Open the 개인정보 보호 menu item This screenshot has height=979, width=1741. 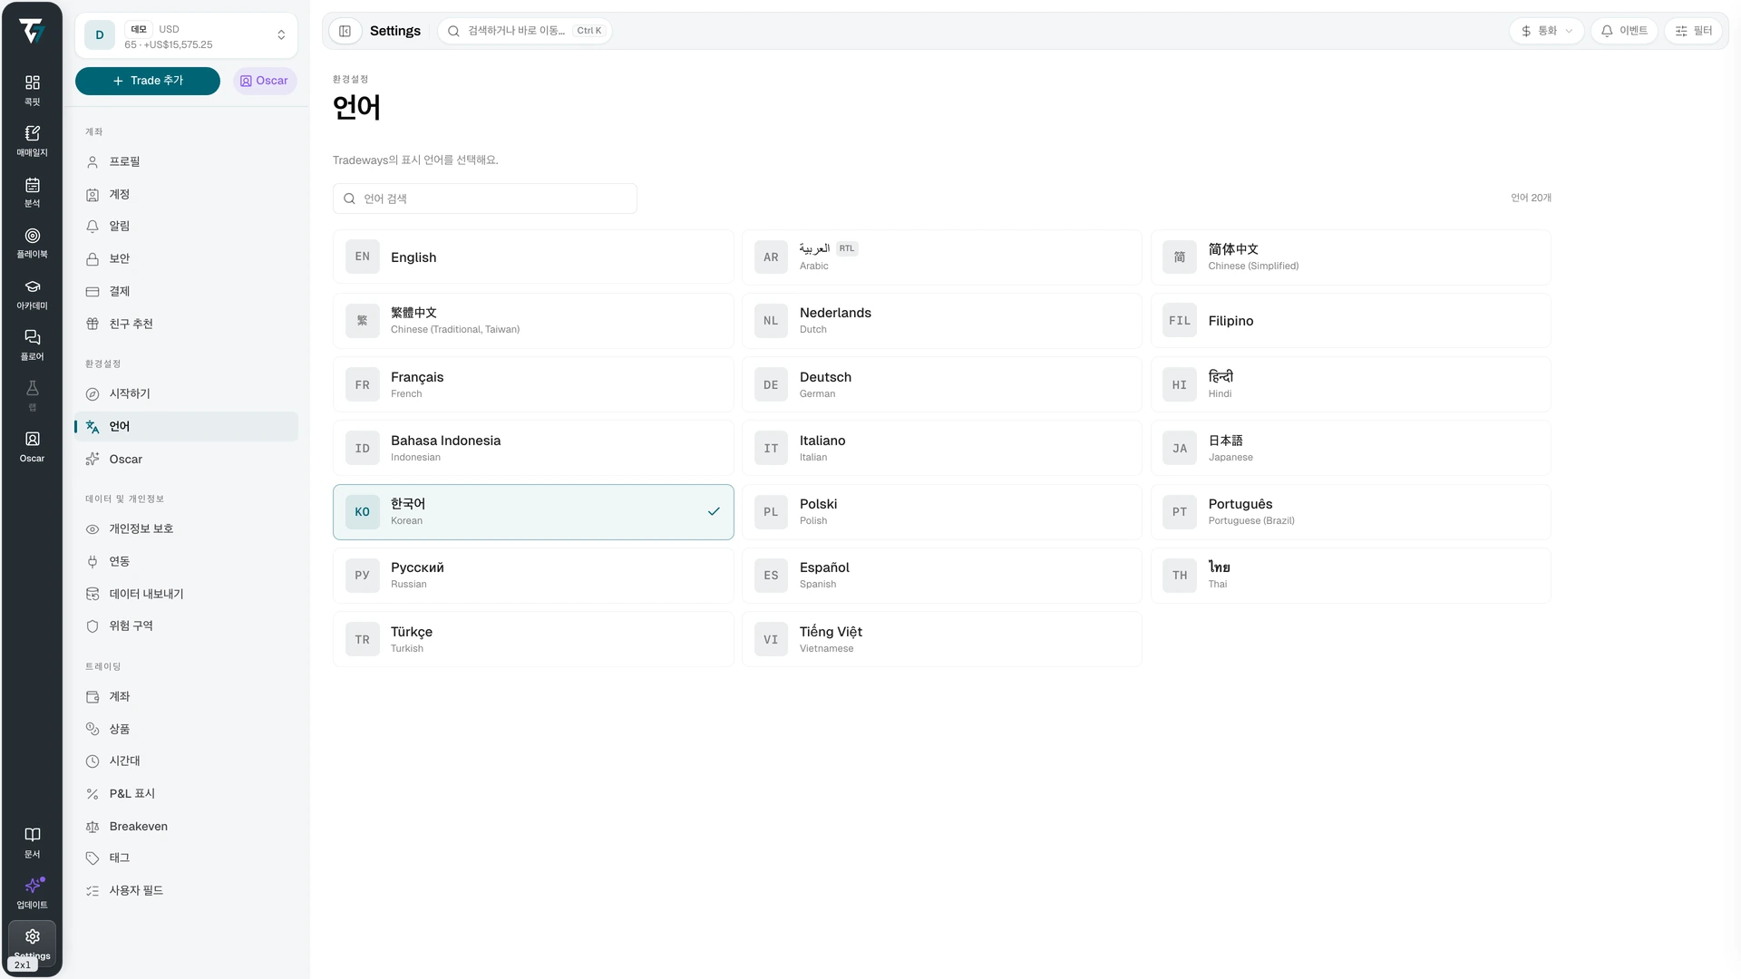tap(186, 528)
